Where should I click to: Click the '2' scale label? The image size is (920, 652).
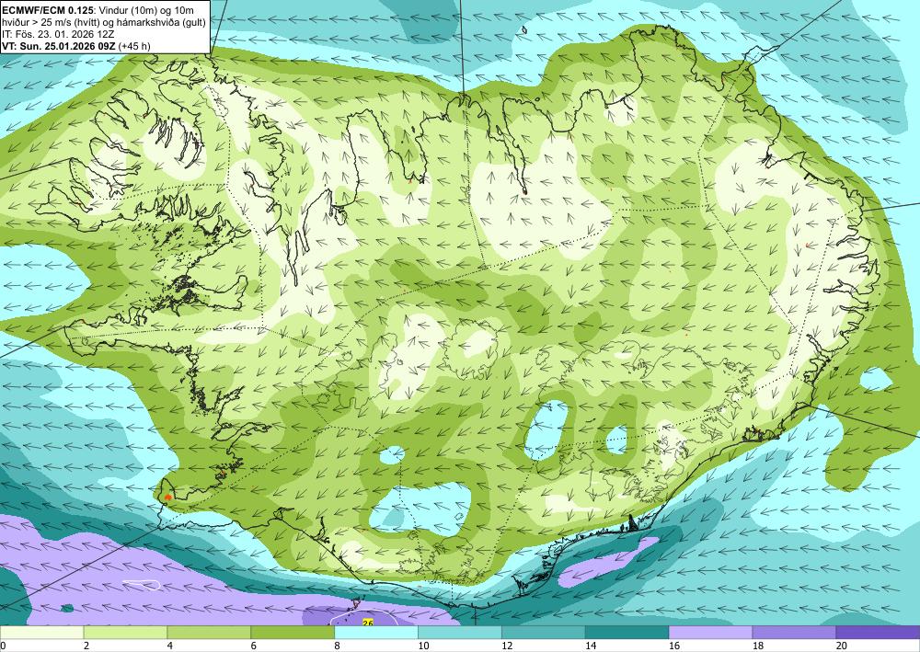coord(86,646)
